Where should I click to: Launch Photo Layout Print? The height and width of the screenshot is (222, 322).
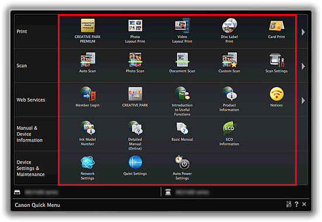coord(135,31)
